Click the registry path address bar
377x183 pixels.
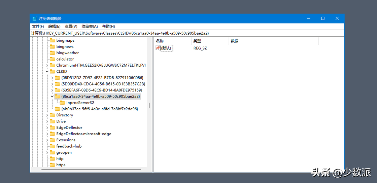click(187, 33)
